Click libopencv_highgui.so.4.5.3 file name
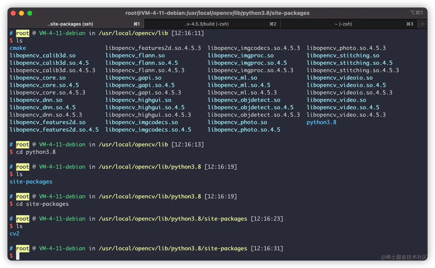Viewport: 435px width, 268px height. point(148,115)
